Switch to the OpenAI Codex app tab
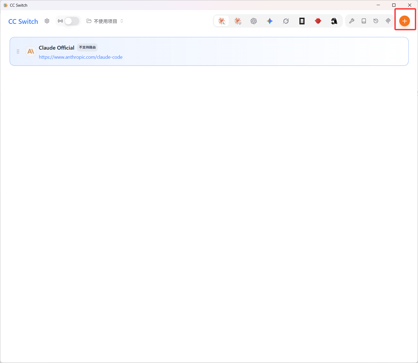Viewport: 418px width, 363px height. point(254,21)
